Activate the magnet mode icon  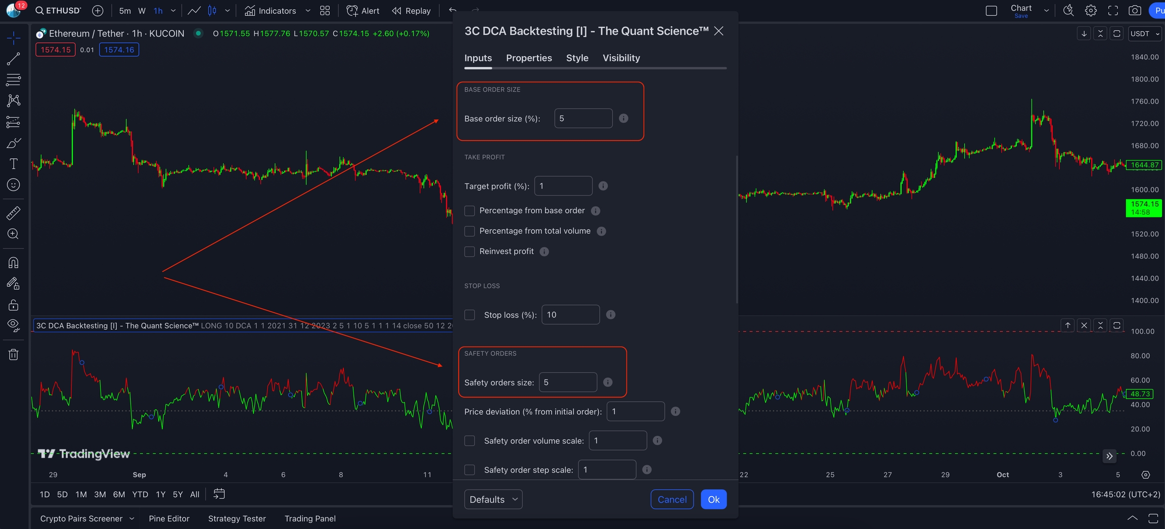click(14, 263)
